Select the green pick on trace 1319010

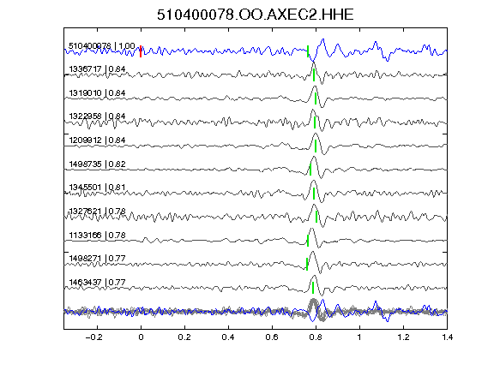click(316, 98)
